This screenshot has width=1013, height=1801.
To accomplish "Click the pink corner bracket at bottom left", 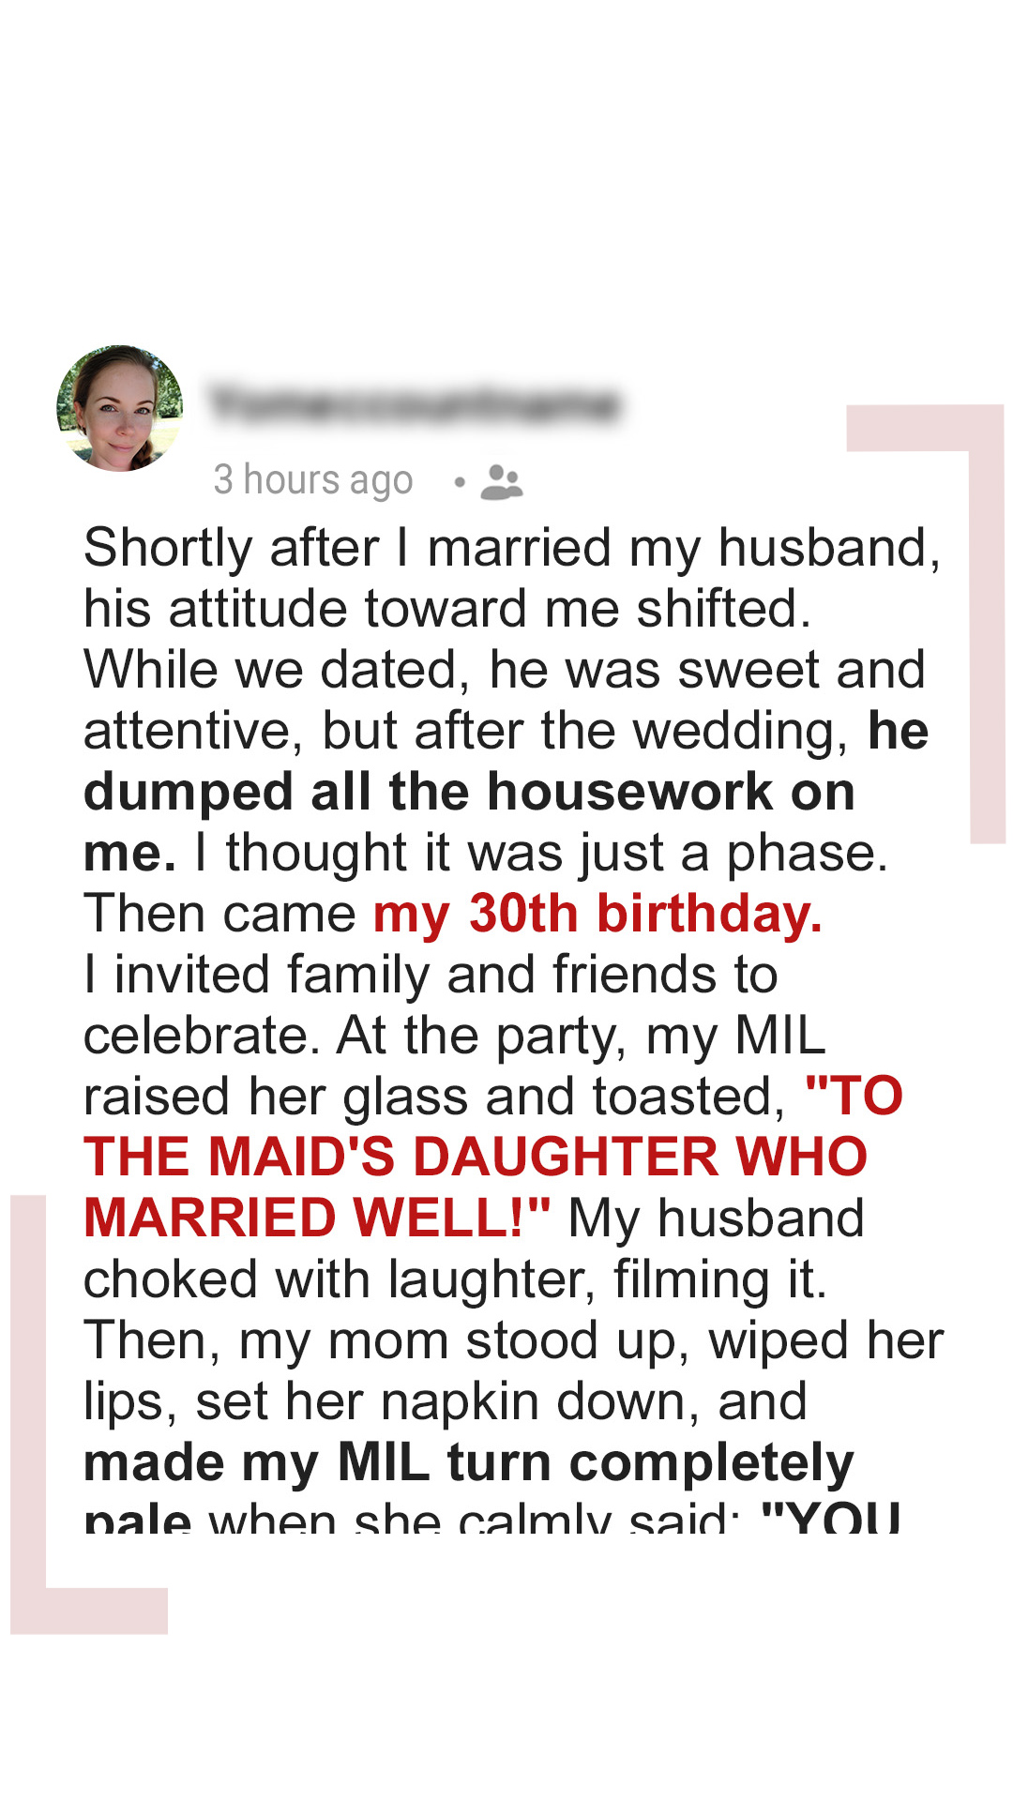I will [30, 1501].
